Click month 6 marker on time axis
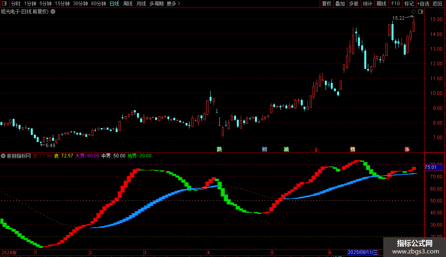This screenshot has height=257, width=446. point(330,252)
